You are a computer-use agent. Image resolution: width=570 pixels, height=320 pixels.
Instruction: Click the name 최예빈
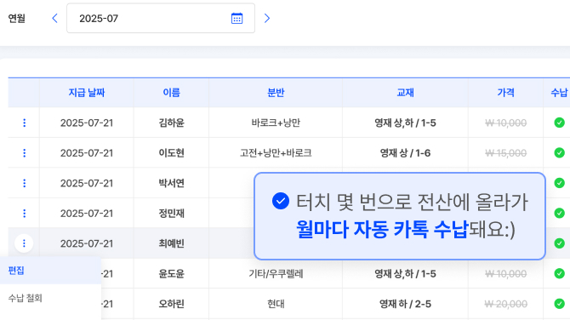tap(171, 243)
